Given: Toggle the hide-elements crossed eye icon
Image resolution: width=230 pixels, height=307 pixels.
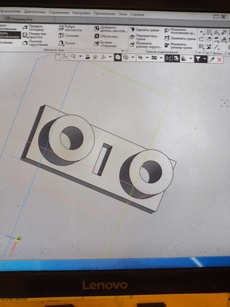Looking at the screenshot, I should pyautogui.click(x=140, y=58).
